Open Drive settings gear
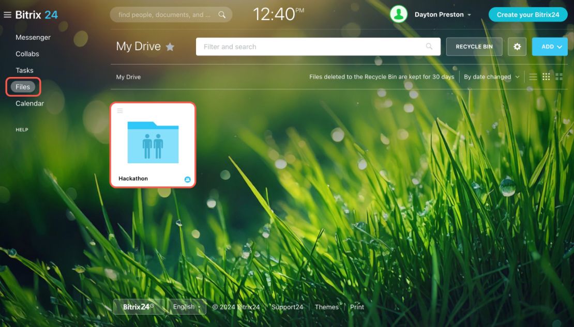574x327 pixels. [x=517, y=46]
